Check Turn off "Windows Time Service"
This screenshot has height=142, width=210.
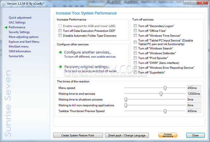click(135, 35)
